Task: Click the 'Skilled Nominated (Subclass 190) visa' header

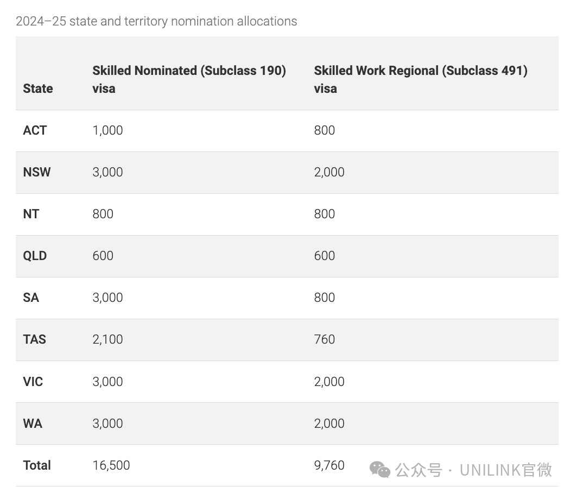Action: point(189,79)
